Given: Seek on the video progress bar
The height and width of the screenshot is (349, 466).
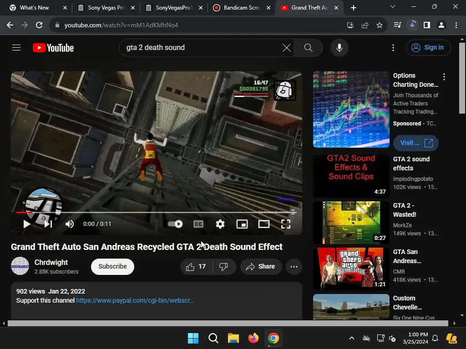Looking at the screenshot, I should point(157,212).
